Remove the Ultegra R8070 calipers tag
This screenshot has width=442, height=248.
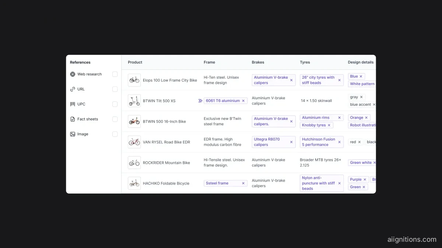tap(291, 142)
